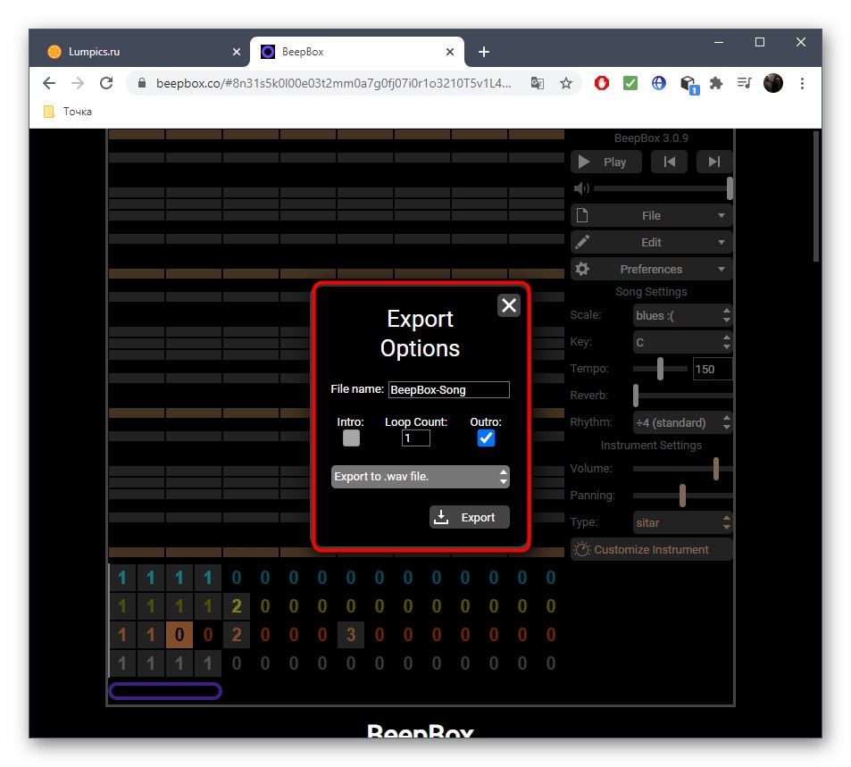
Task: Click Customize Instrument button
Action: tap(651, 549)
